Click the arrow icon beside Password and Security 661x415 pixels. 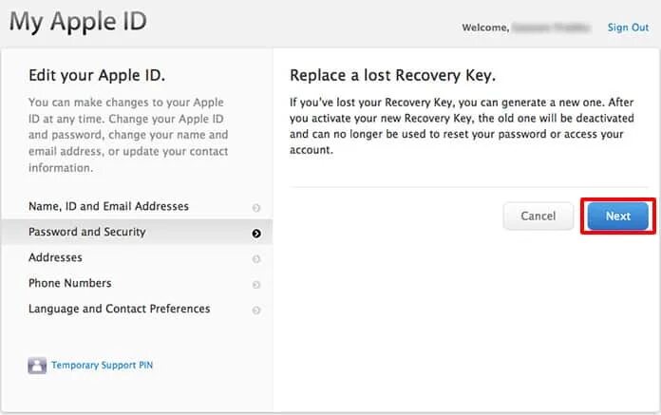pyautogui.click(x=256, y=233)
